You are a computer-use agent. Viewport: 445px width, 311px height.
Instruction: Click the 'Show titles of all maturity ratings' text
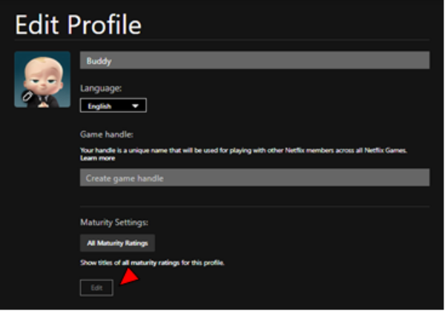(x=151, y=263)
